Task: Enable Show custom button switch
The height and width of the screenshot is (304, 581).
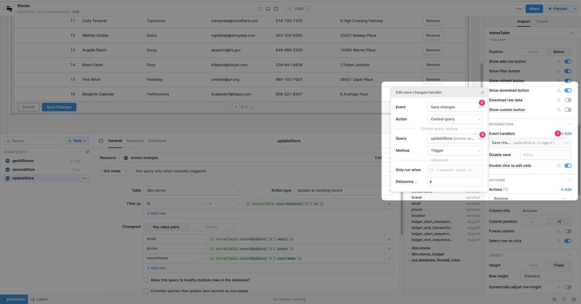Action: (568, 110)
